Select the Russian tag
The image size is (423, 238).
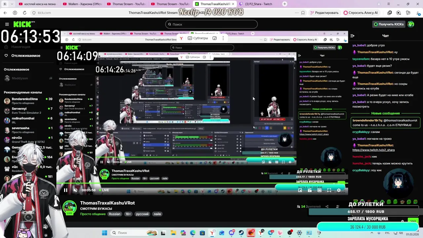tap(115, 214)
